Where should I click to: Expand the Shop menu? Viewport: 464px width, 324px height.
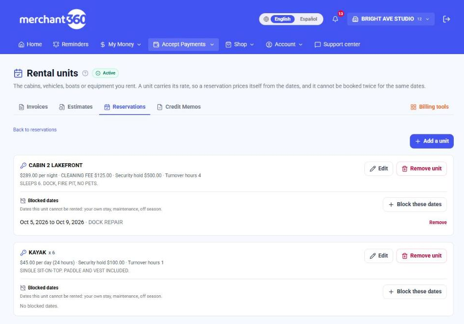[x=240, y=44]
